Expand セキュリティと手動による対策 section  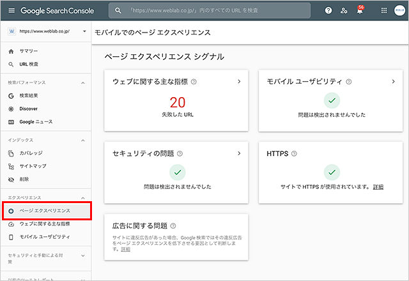(83, 255)
